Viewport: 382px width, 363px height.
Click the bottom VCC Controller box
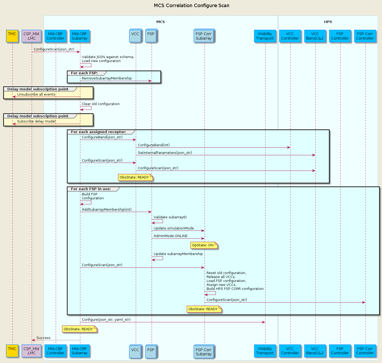click(290, 351)
